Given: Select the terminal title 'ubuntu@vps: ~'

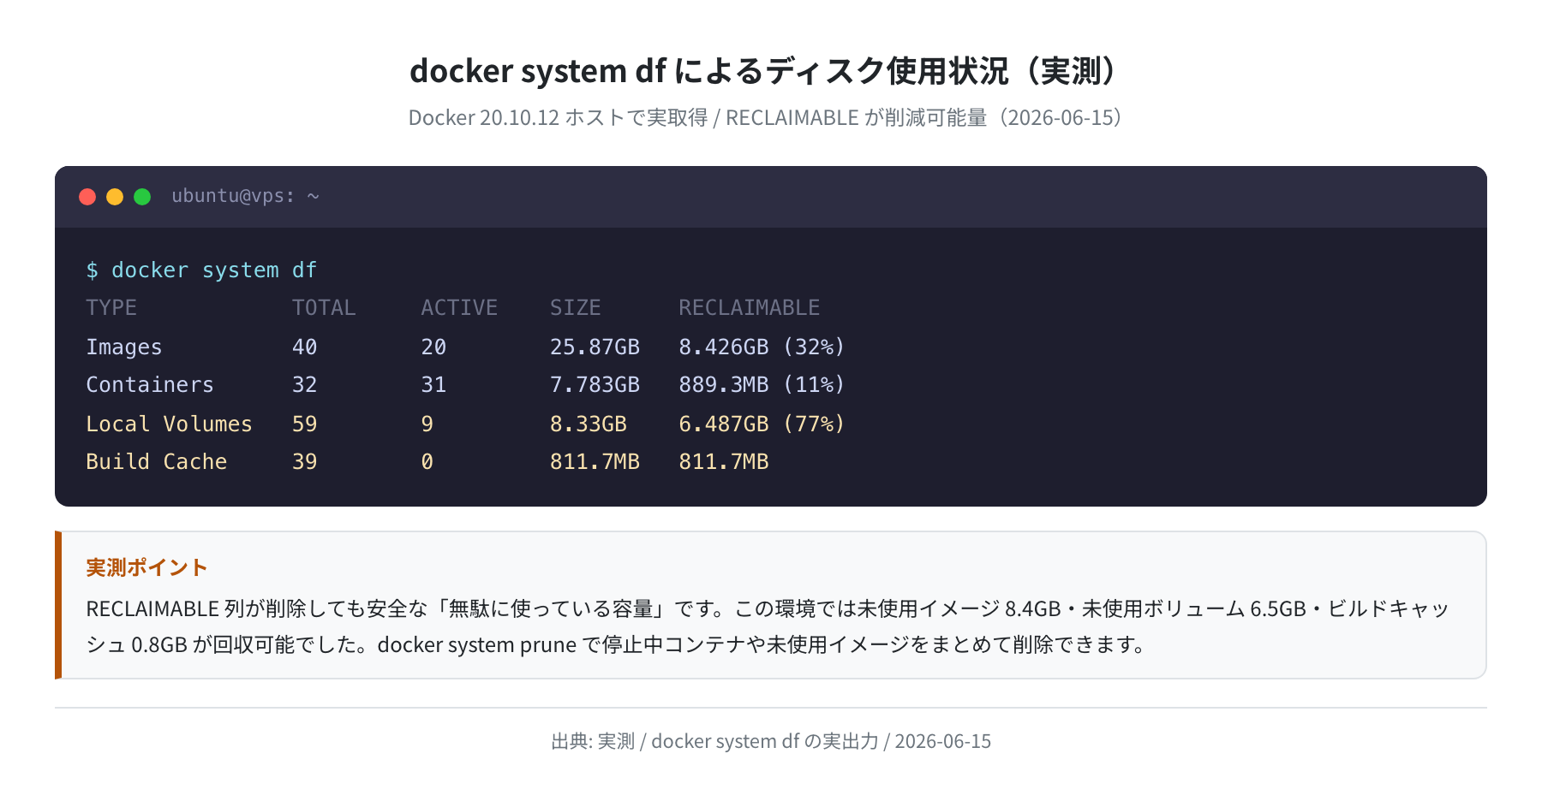Looking at the screenshot, I should pos(245,196).
